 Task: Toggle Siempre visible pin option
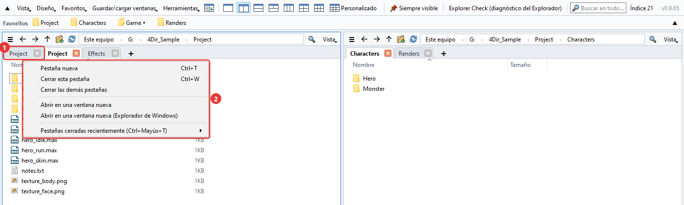coord(414,8)
